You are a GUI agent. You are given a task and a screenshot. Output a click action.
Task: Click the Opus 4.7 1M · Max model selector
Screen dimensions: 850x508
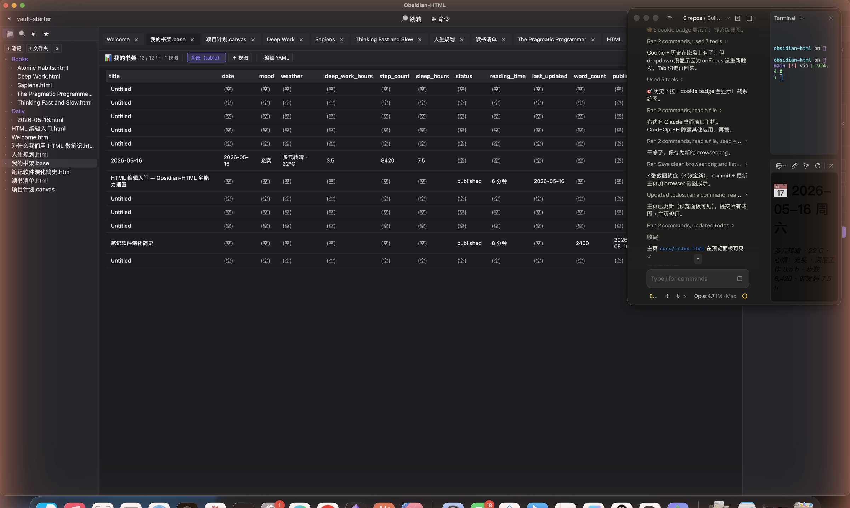coord(715,296)
